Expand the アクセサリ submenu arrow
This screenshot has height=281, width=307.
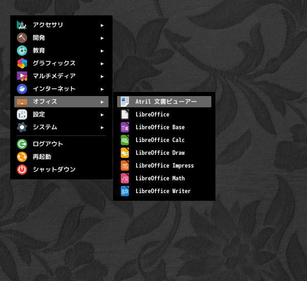(102, 25)
